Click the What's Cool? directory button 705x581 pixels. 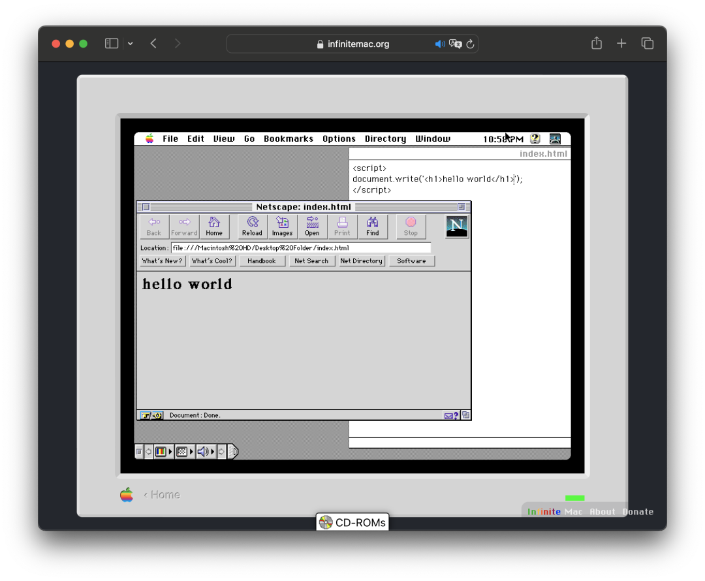coord(212,261)
